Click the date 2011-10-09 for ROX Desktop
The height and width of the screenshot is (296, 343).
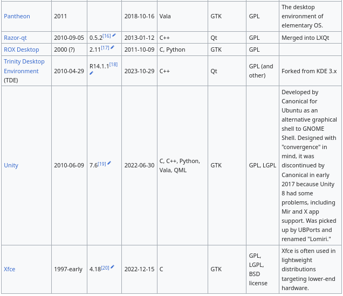(x=139, y=50)
